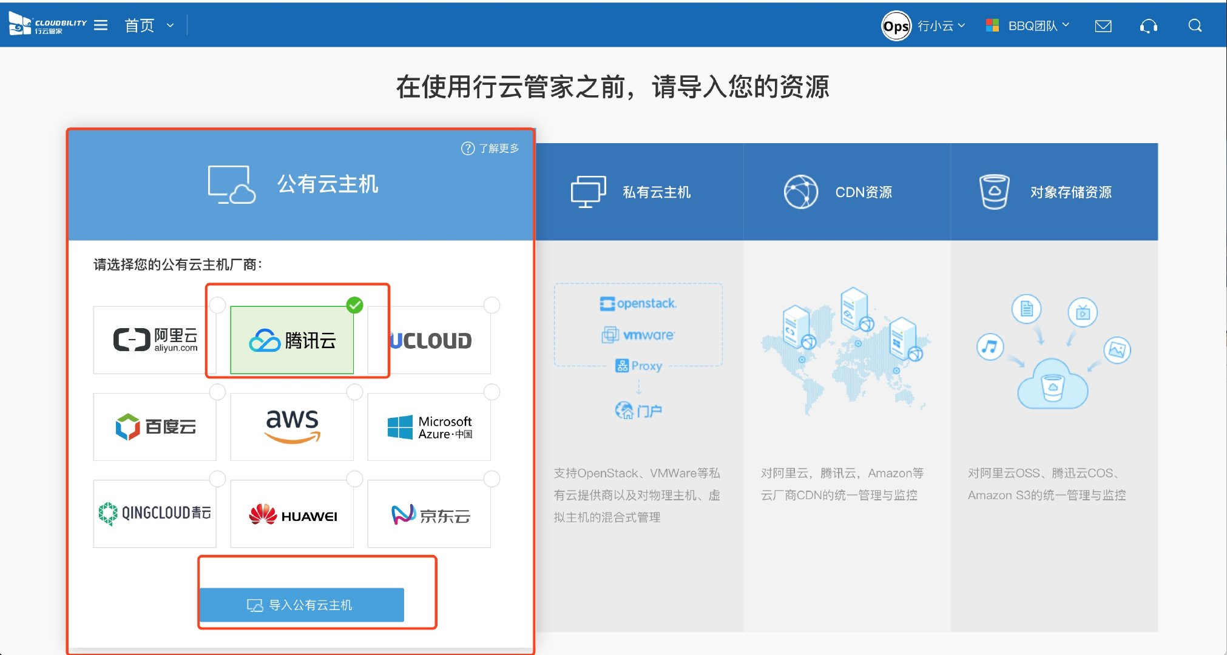This screenshot has height=655, width=1227.
Task: Click the object storage bucket icon
Action: 995,192
